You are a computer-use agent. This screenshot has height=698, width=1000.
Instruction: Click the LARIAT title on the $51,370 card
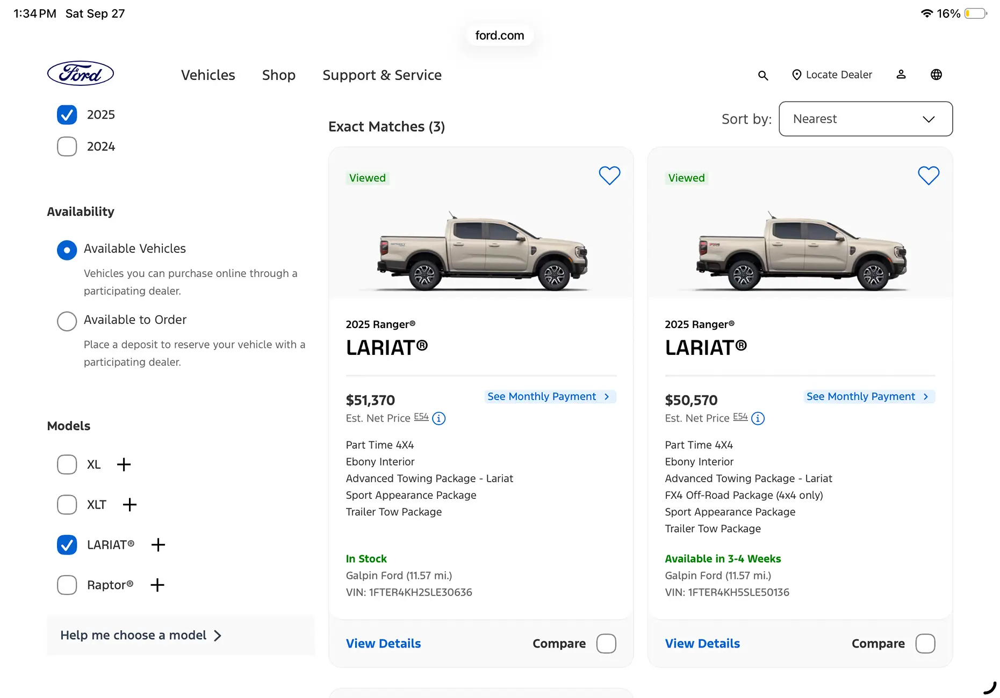(387, 347)
